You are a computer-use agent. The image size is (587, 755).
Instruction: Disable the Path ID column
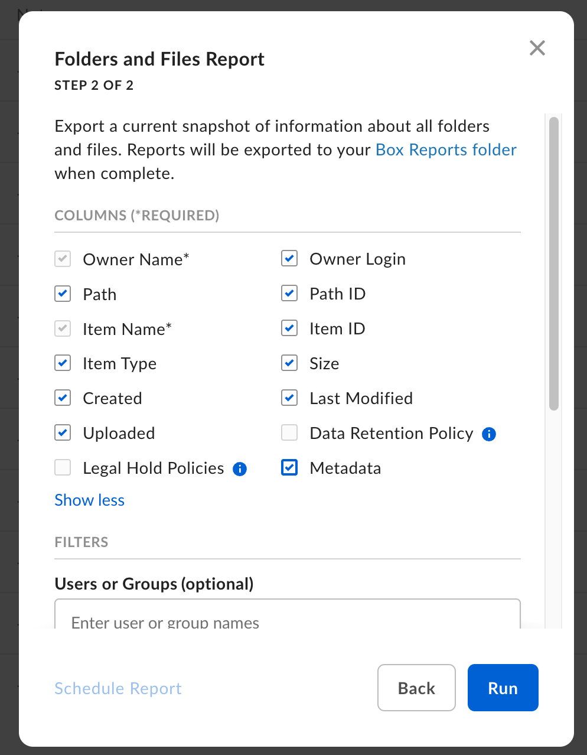(x=289, y=294)
